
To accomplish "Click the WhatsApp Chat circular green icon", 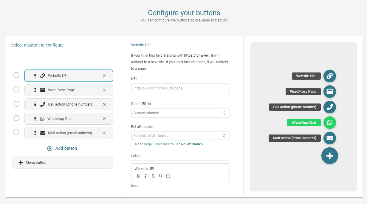I will tap(329, 123).
